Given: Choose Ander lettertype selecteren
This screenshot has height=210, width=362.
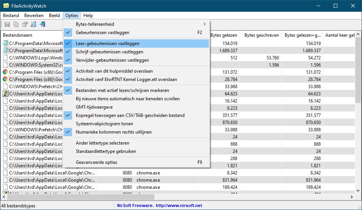Looking at the screenshot, I should tap(136, 143).
